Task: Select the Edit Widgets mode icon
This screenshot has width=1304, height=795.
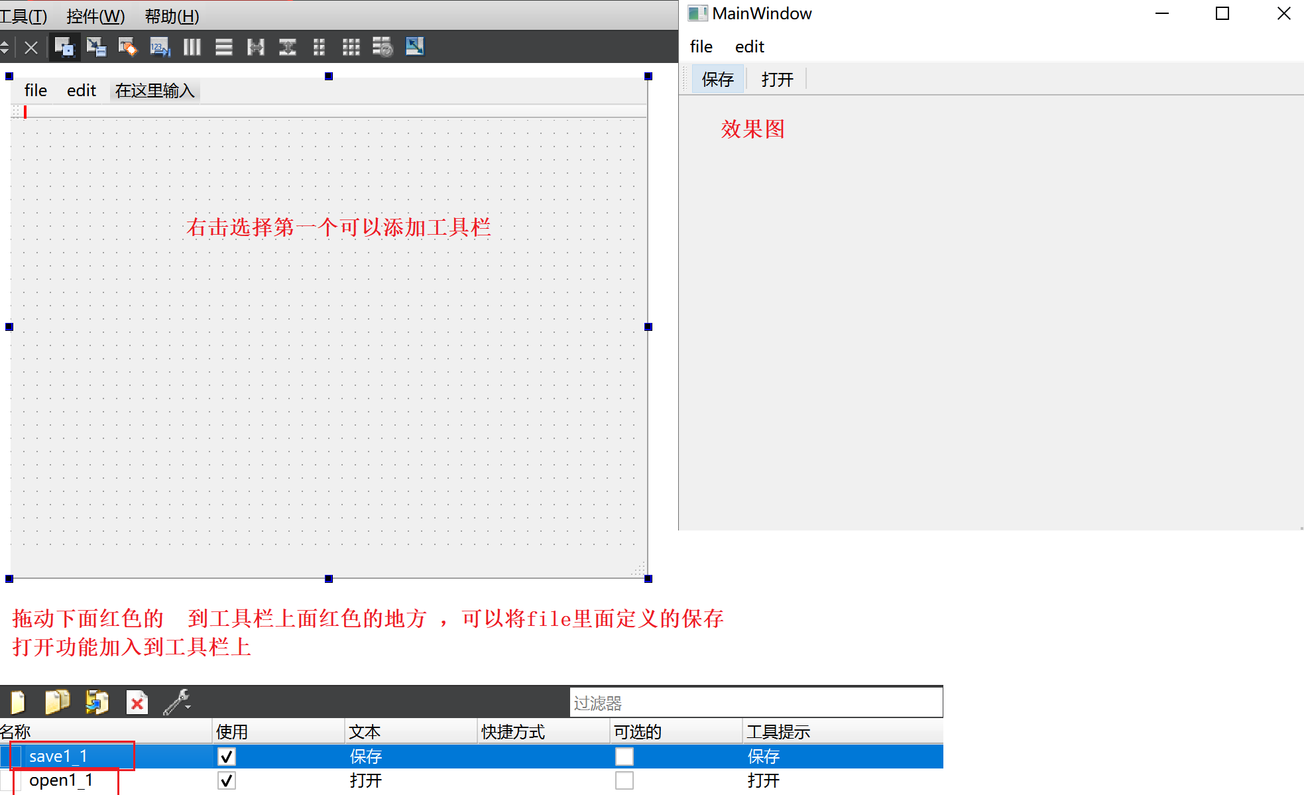Action: tap(64, 47)
